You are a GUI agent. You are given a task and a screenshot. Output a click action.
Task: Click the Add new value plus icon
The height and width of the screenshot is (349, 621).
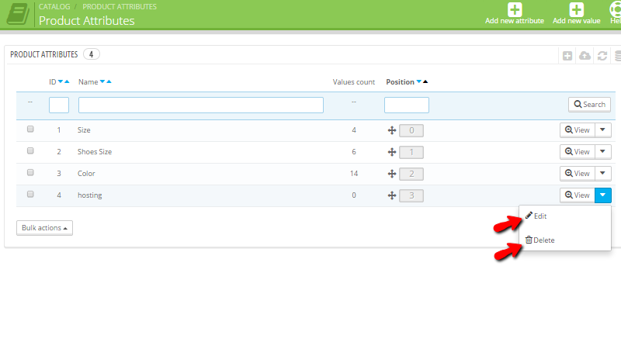point(576,9)
